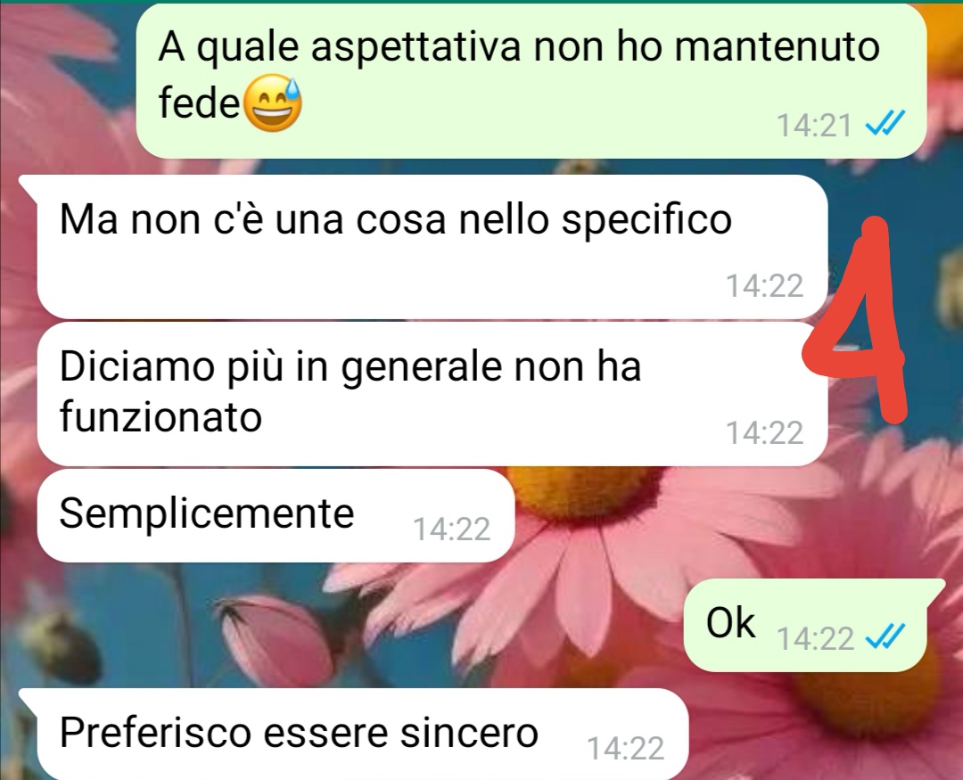Select message "Diciamo più in generale non ha funzionato"
Viewport: 963px width, 780px height.
pos(432,394)
